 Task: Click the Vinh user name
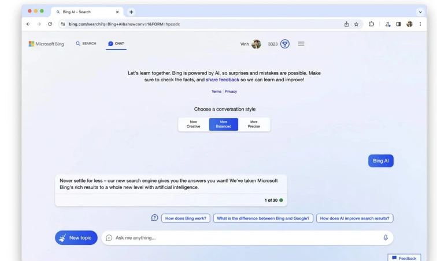coord(245,44)
